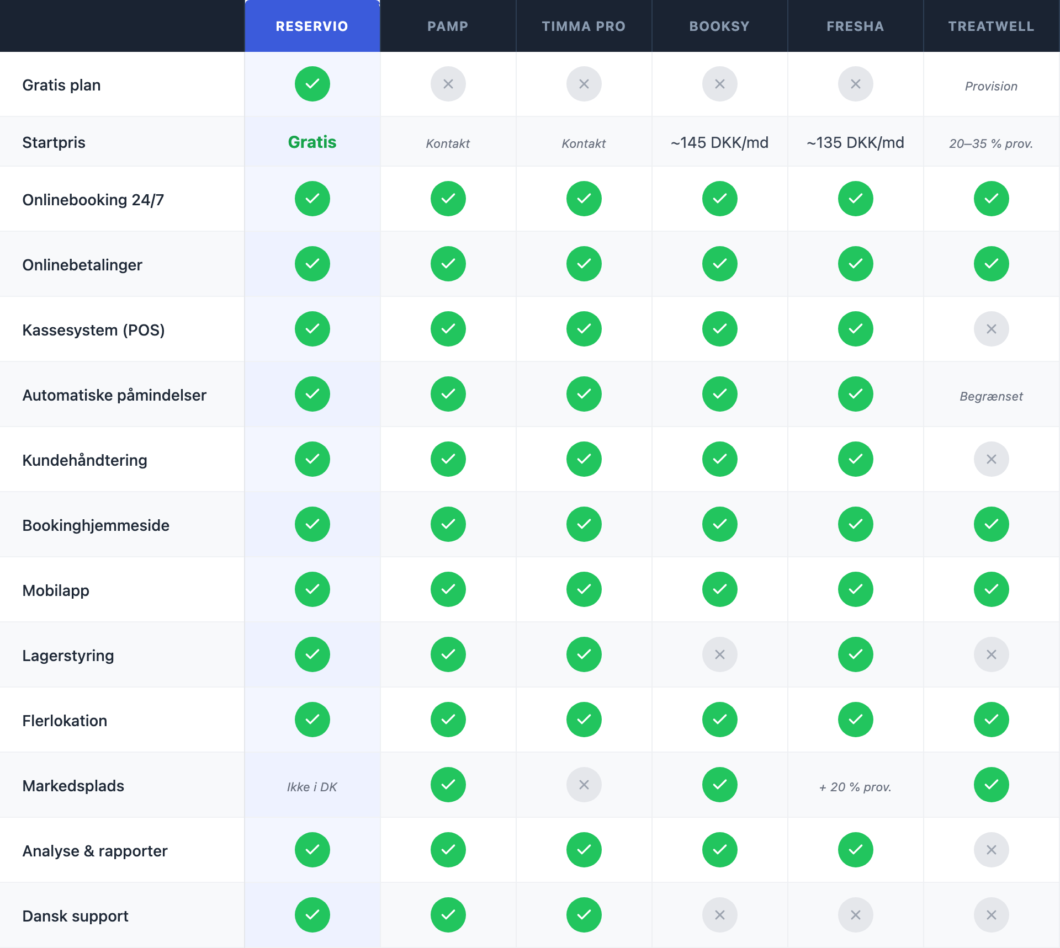This screenshot has height=948, width=1060.
Task: Click the green 'Gratis' Startpris value
Action: pos(312,142)
